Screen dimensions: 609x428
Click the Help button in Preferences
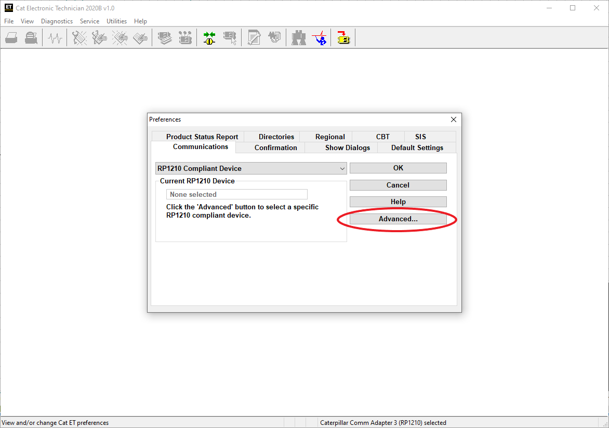pos(398,202)
